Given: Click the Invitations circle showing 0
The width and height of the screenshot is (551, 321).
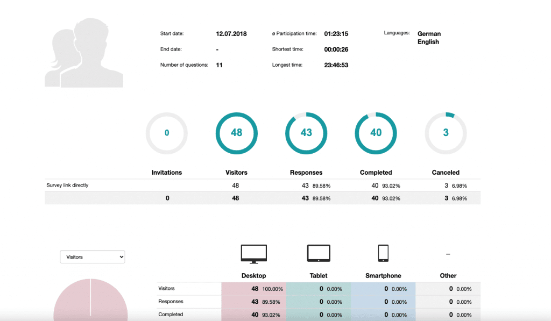Looking at the screenshot, I should pyautogui.click(x=167, y=133).
